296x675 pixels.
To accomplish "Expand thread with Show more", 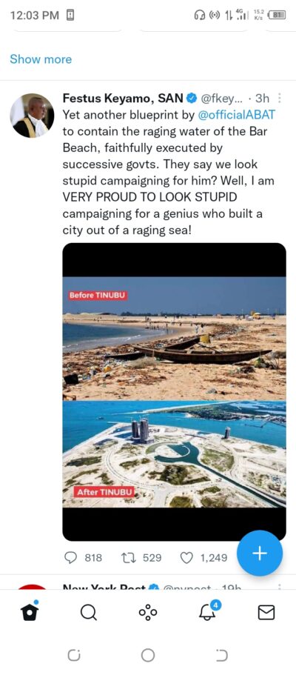I will (x=41, y=59).
